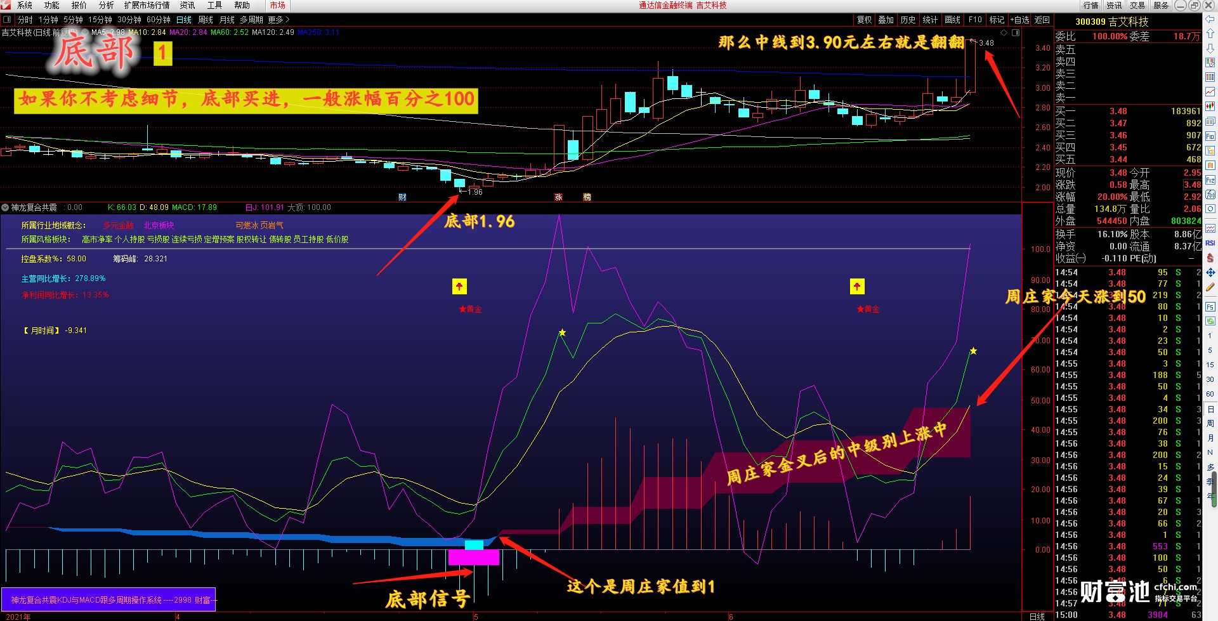1218x621 pixels.
Task: Click the 行情 button at top right
Action: tap(1090, 5)
